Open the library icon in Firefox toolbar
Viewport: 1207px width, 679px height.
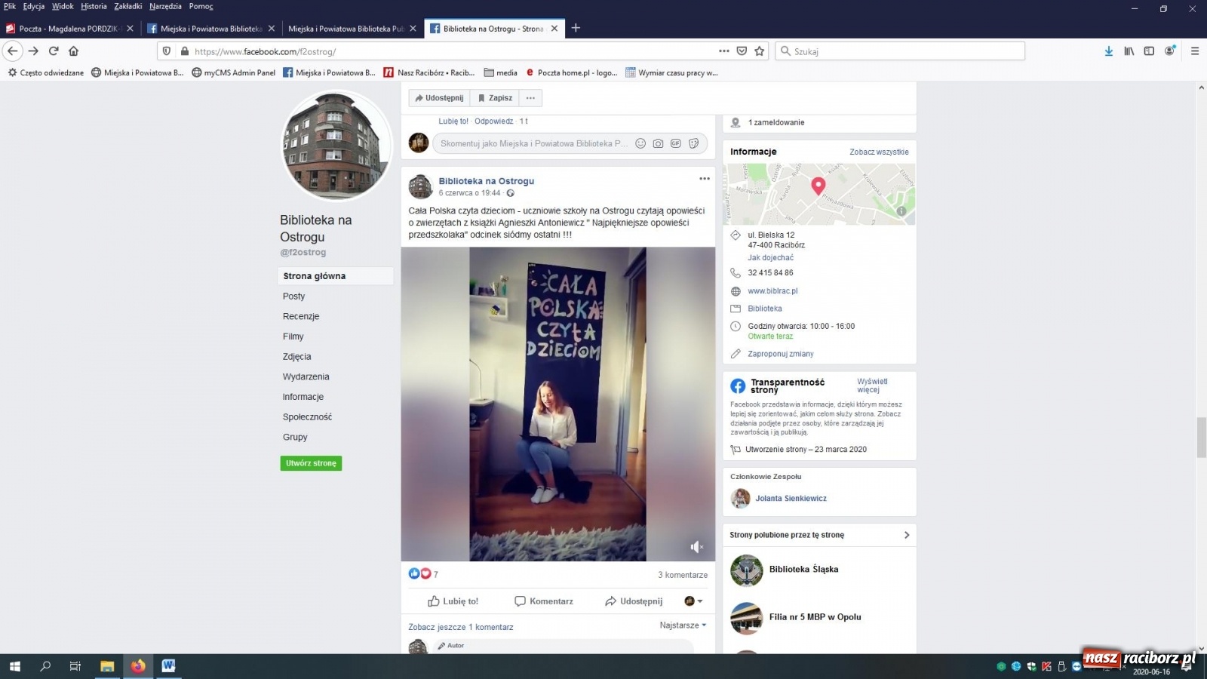click(x=1129, y=51)
